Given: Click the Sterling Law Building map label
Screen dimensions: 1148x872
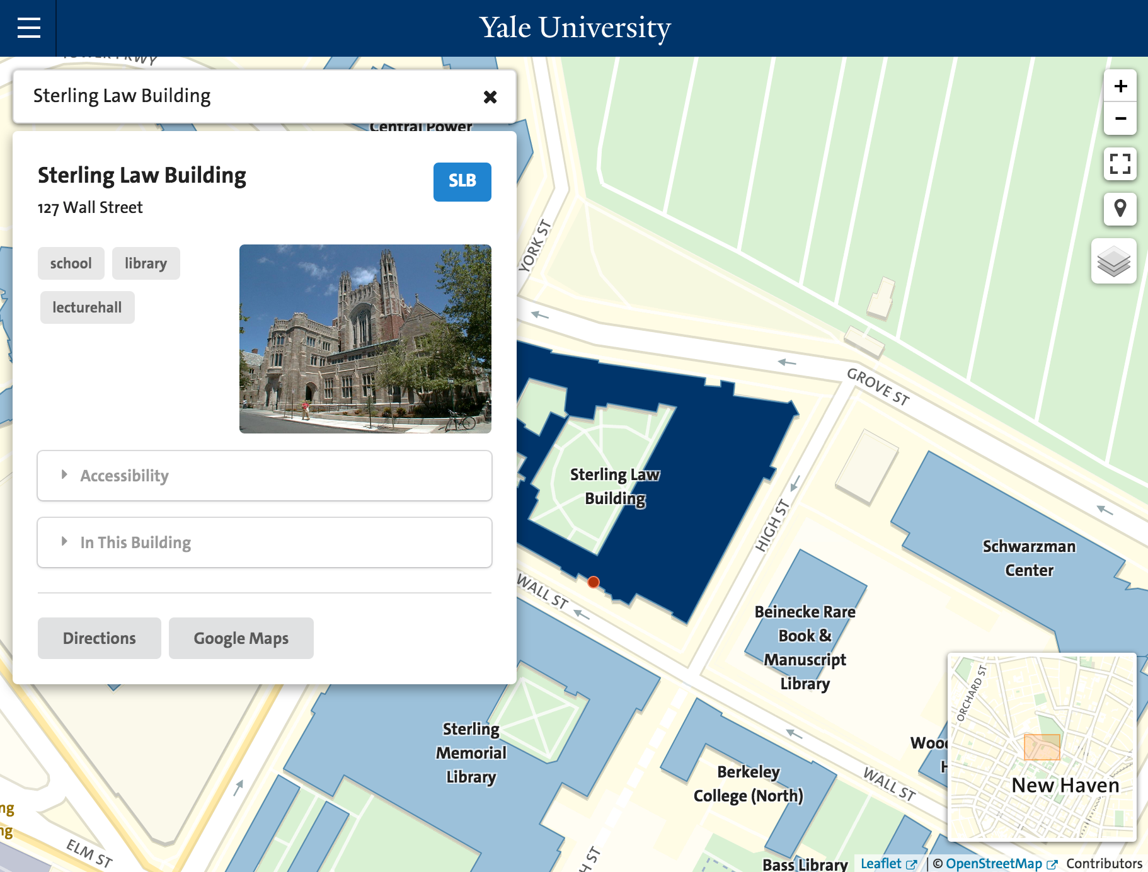Looking at the screenshot, I should coord(615,486).
